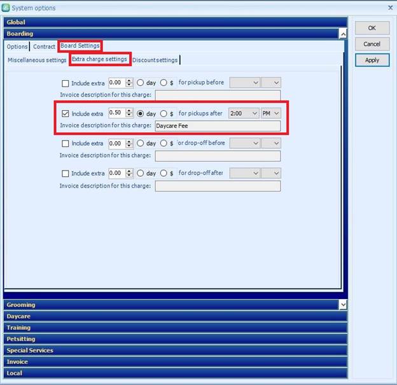Open AM/PM dropdown for drop-off before

271,143
